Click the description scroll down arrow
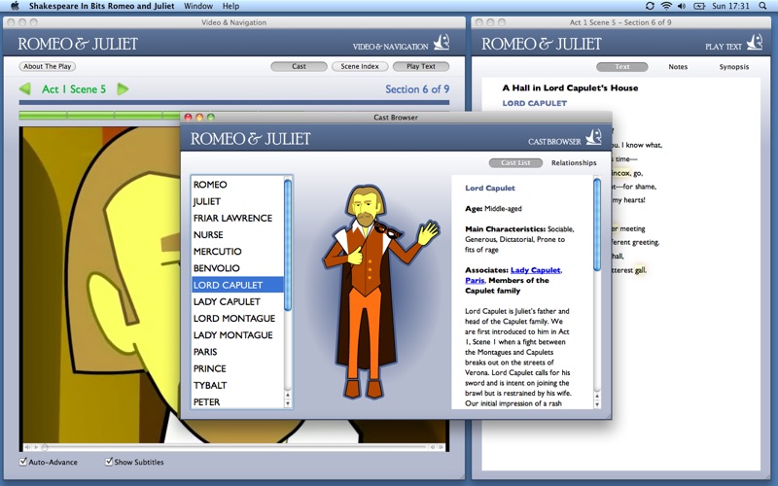 [597, 404]
